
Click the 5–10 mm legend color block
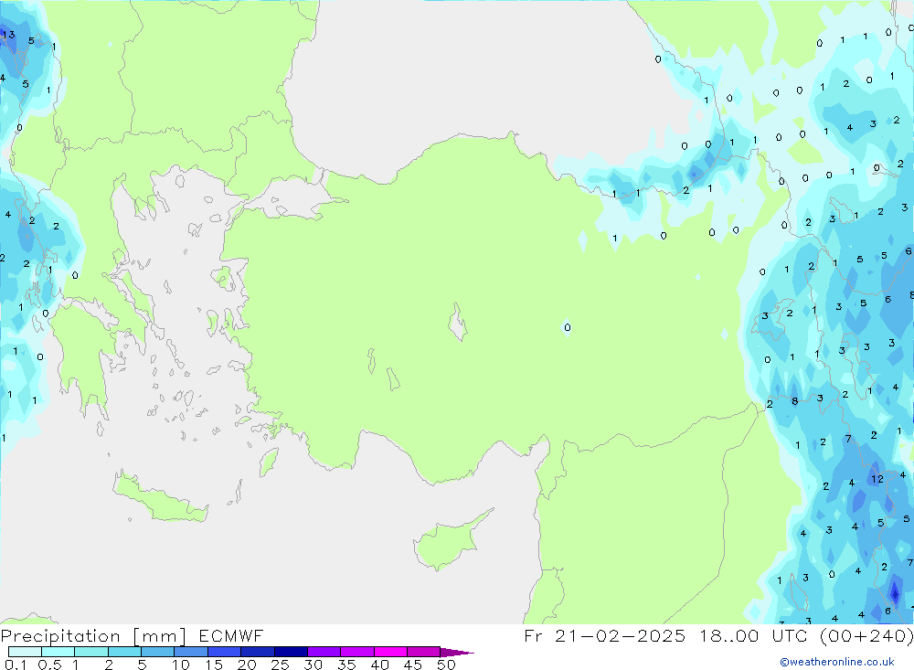click(x=157, y=652)
